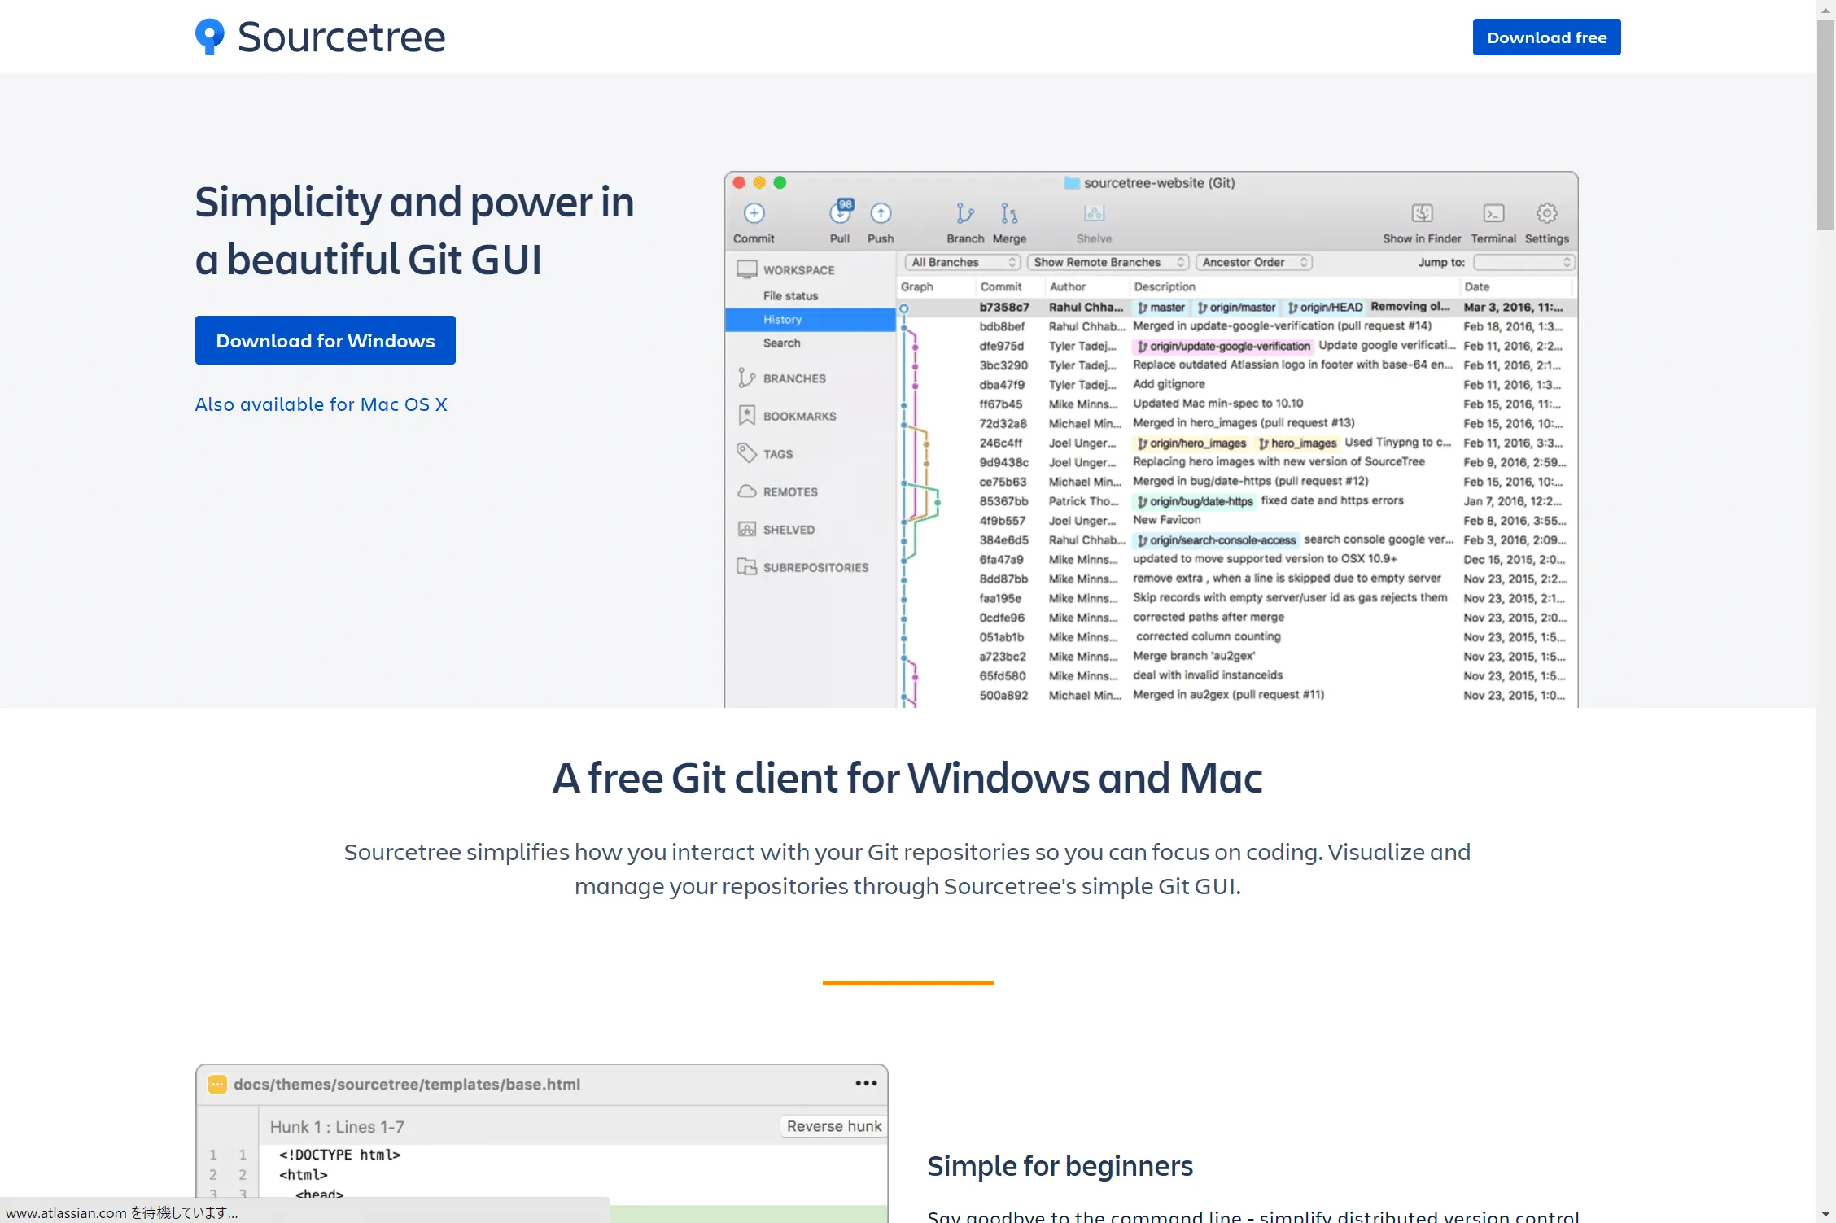The height and width of the screenshot is (1223, 1836).
Task: Click 'Hunk 1 : Lines 1-7' label
Action: (337, 1127)
